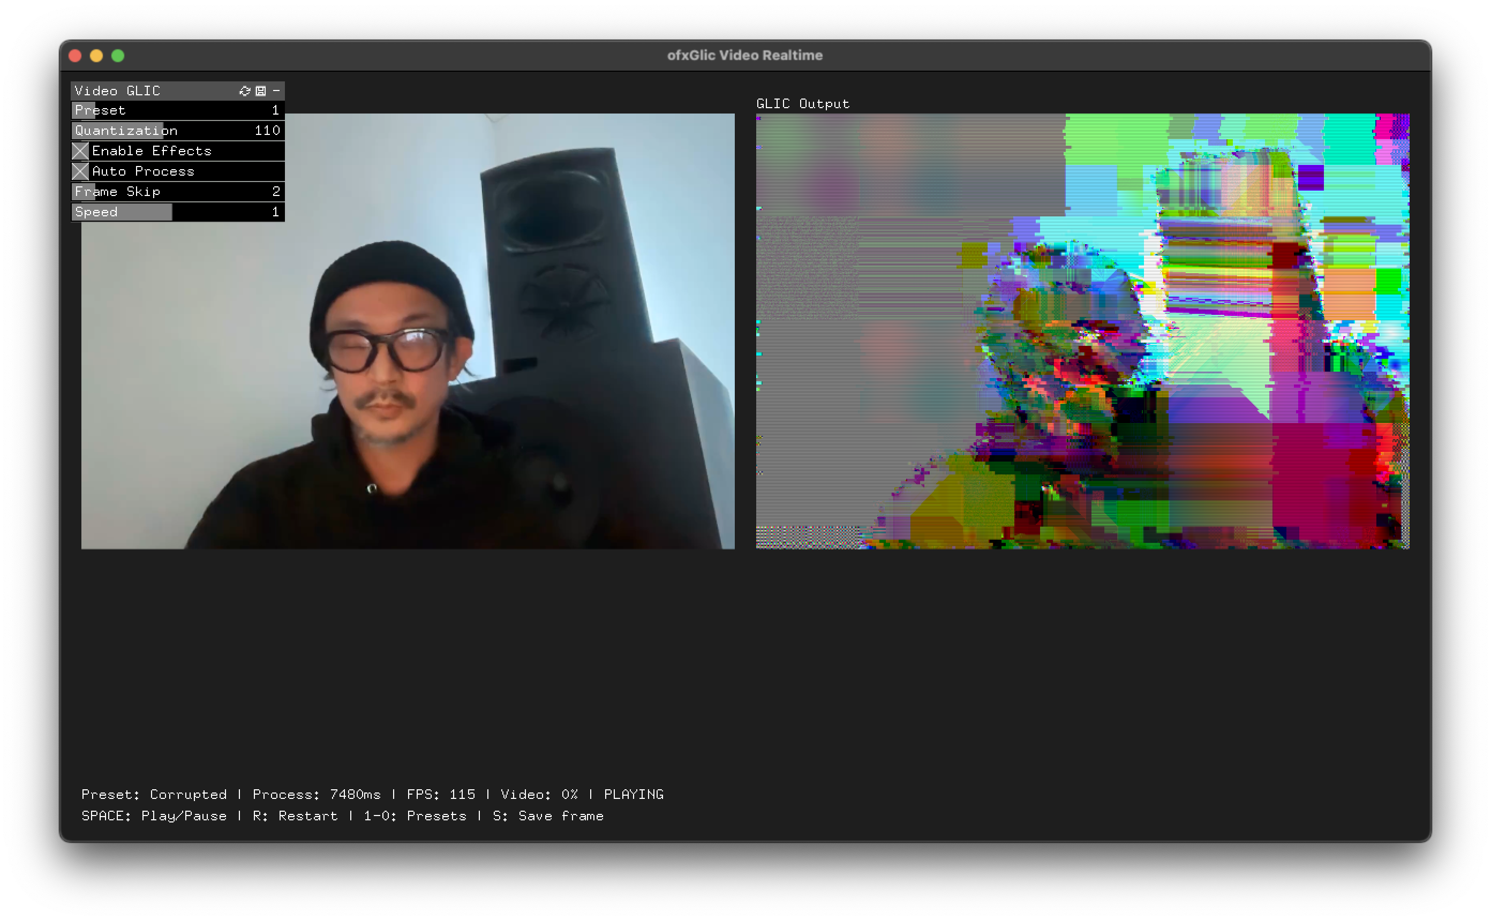Screen dimensions: 1491x921
Task: Click the load settings icon in Video GLIC panel
Action: click(245, 90)
